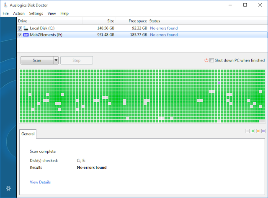Viewport: 268px width, 198px height.
Task: Maximize the Auslogics Disk Doctor window
Action: point(245,5)
